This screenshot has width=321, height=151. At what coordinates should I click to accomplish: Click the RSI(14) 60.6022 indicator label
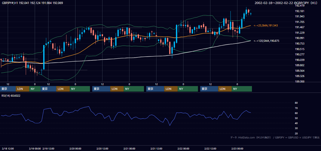[11, 96]
